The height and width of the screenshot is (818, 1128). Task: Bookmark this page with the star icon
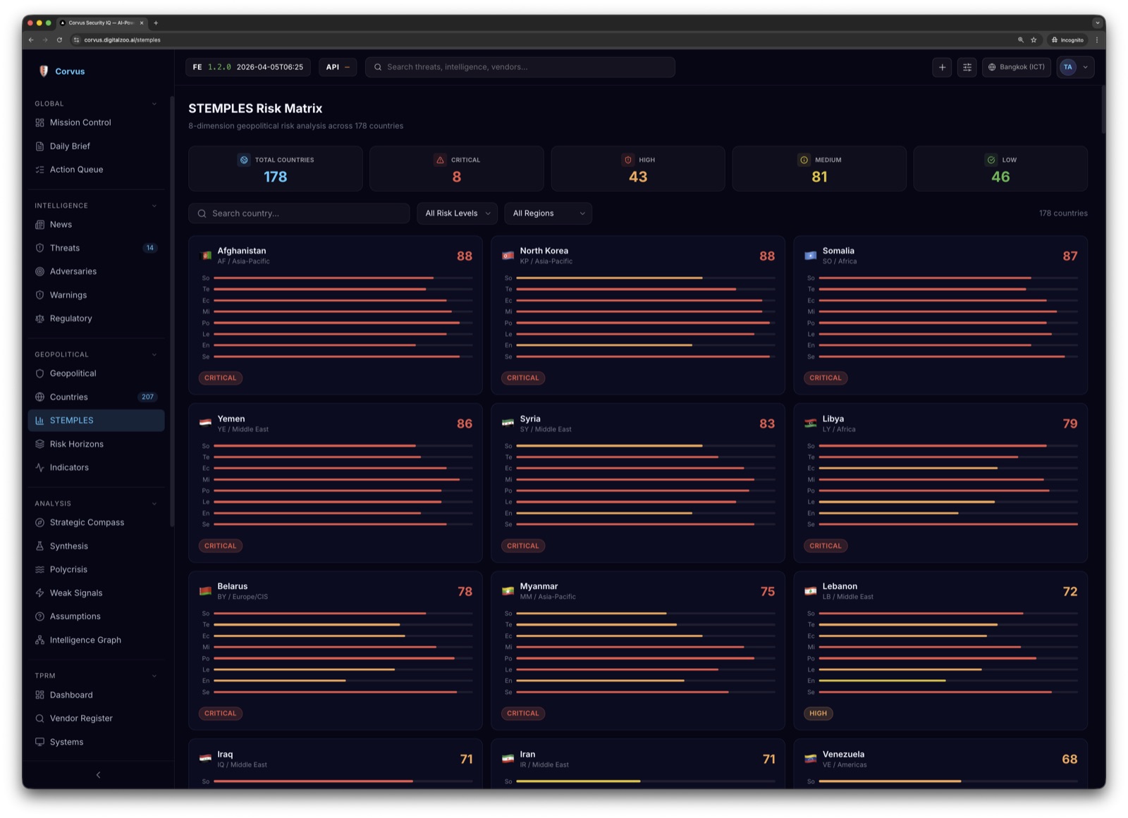click(x=1034, y=40)
